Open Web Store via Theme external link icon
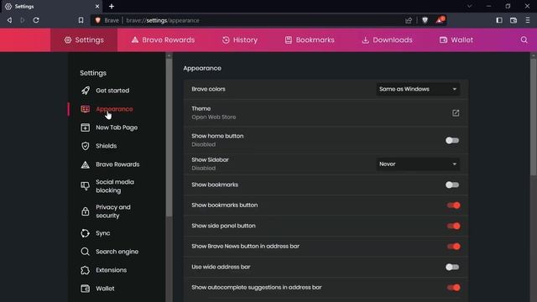 pyautogui.click(x=456, y=113)
